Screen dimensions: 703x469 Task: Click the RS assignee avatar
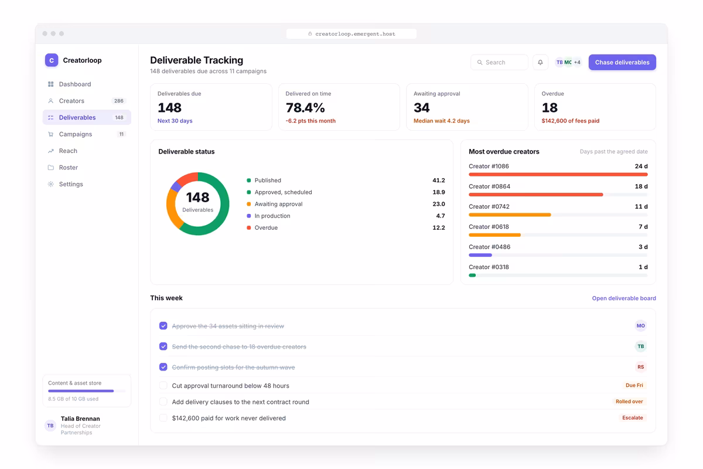coord(641,367)
